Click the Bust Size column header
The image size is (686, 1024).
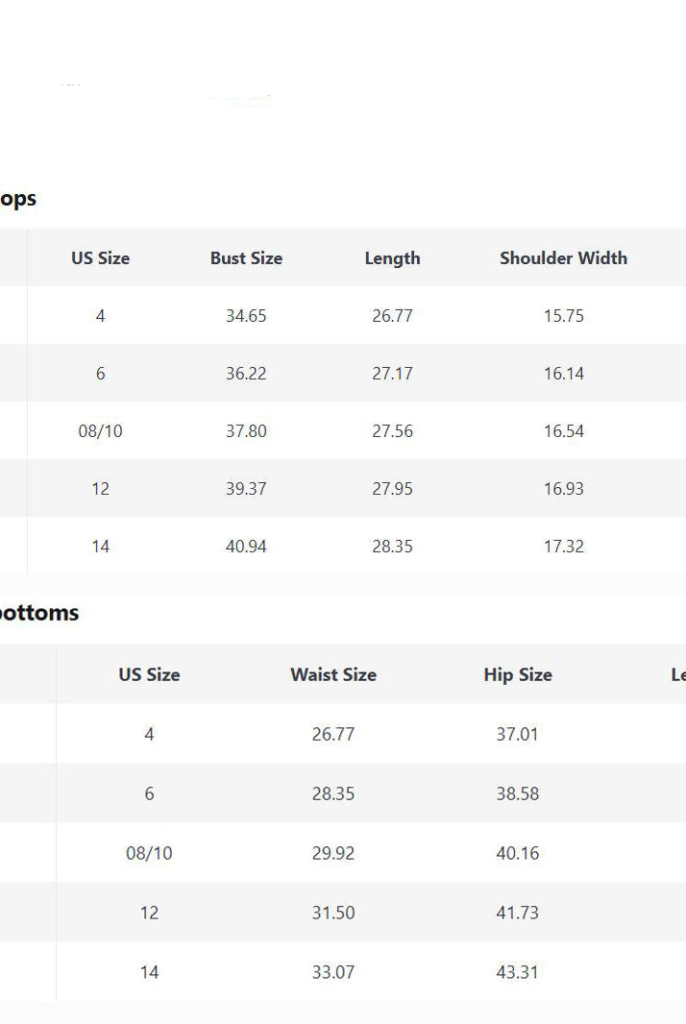coord(246,257)
